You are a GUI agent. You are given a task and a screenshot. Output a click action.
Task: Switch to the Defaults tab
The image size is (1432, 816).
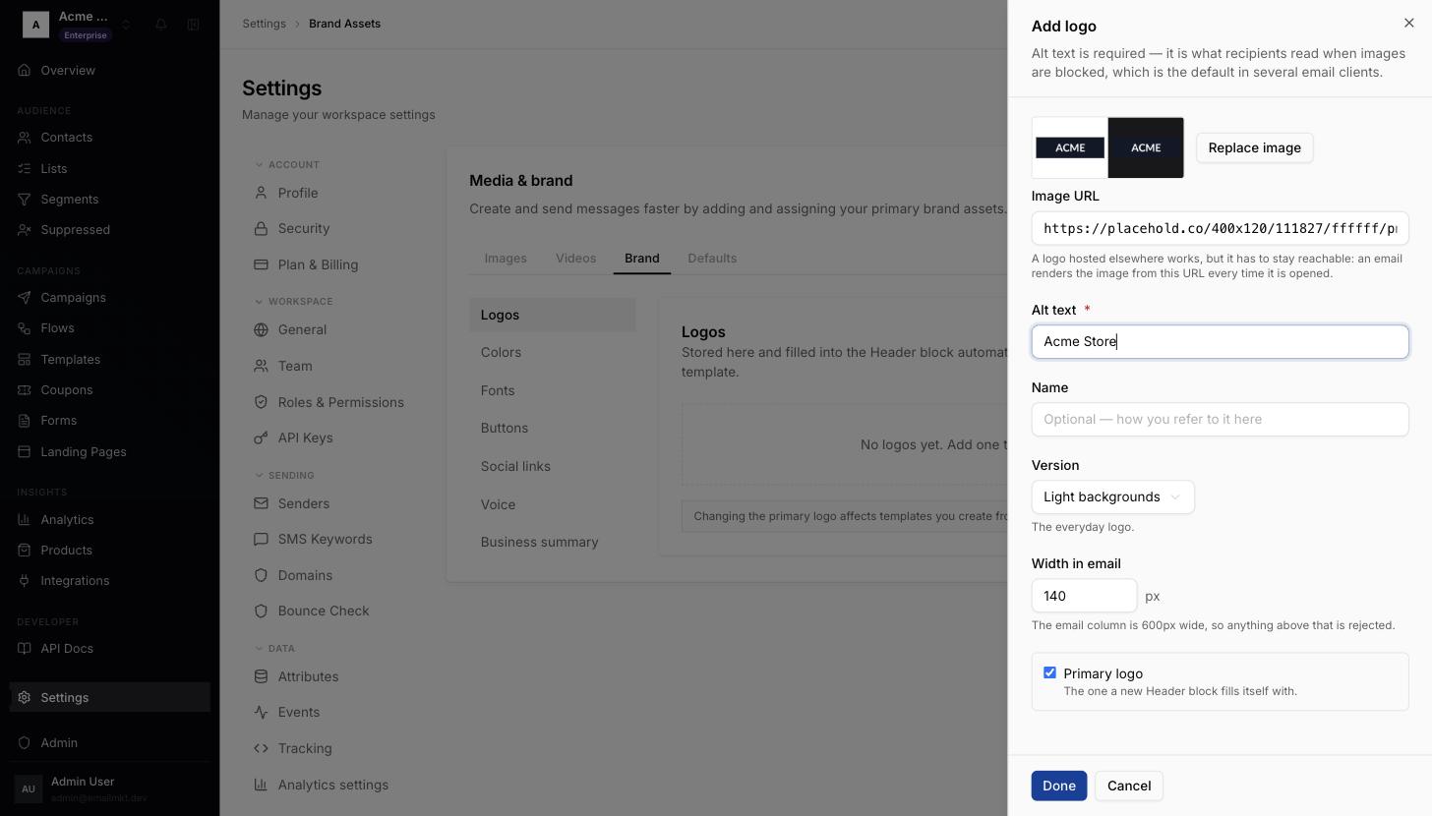pos(712,259)
